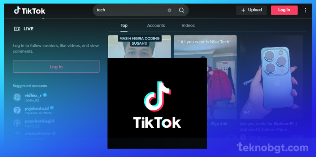Switch to the Accounts tab
316x157 pixels.
[156, 26]
